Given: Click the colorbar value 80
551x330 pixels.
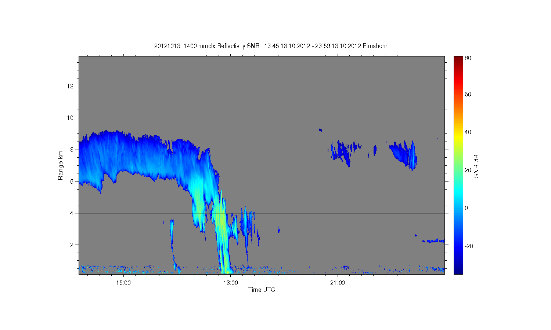Looking at the screenshot, I should pyautogui.click(x=468, y=58).
